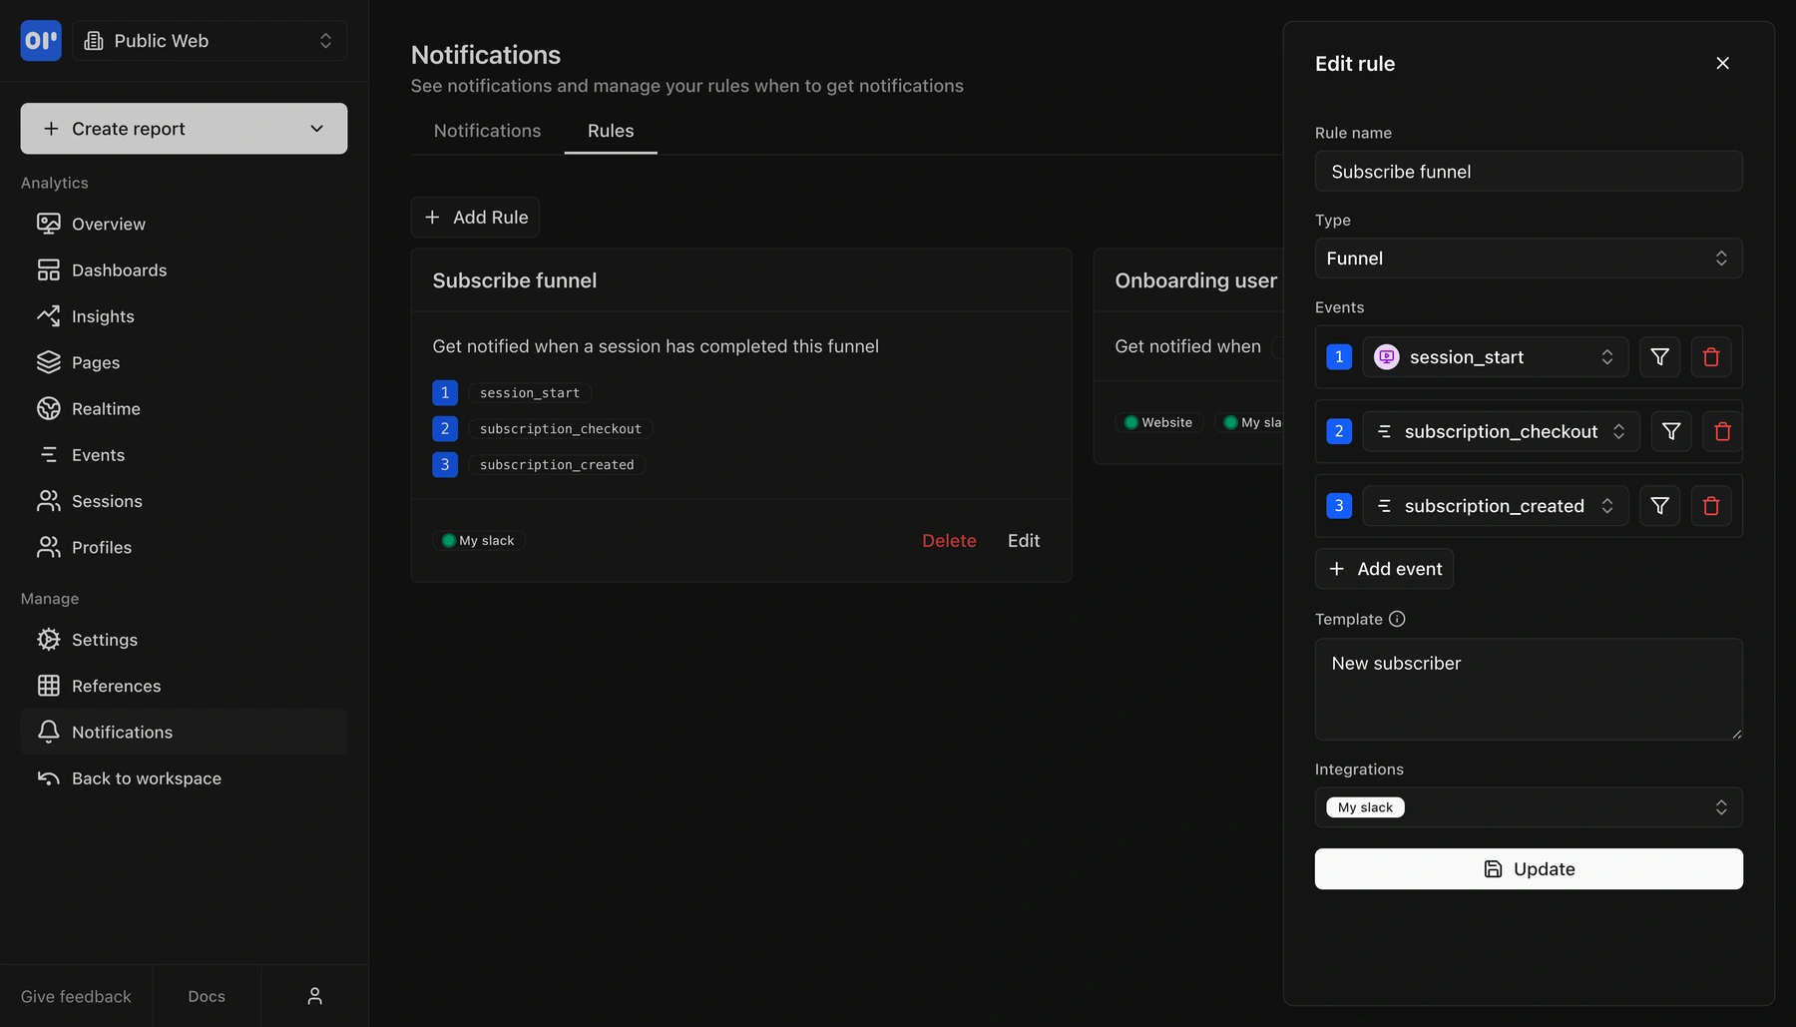Remove session_start event using trash icon
1796x1027 pixels.
(x=1710, y=357)
